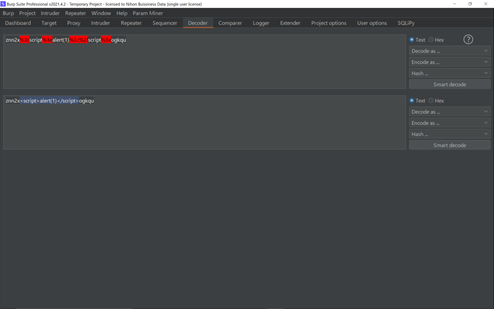Switch to the Intruder tab
Screen dimensions: 494x309
click(100, 23)
